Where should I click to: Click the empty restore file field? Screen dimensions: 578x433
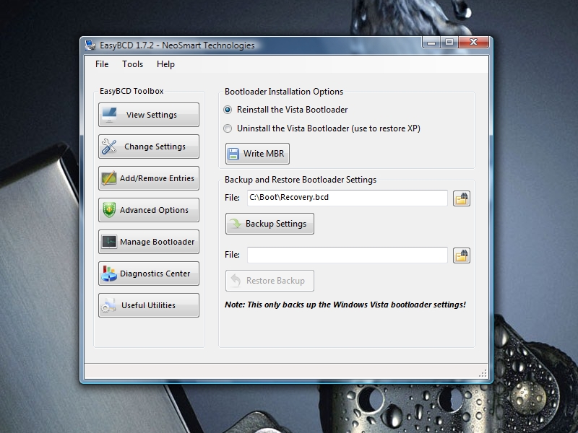pyautogui.click(x=348, y=255)
